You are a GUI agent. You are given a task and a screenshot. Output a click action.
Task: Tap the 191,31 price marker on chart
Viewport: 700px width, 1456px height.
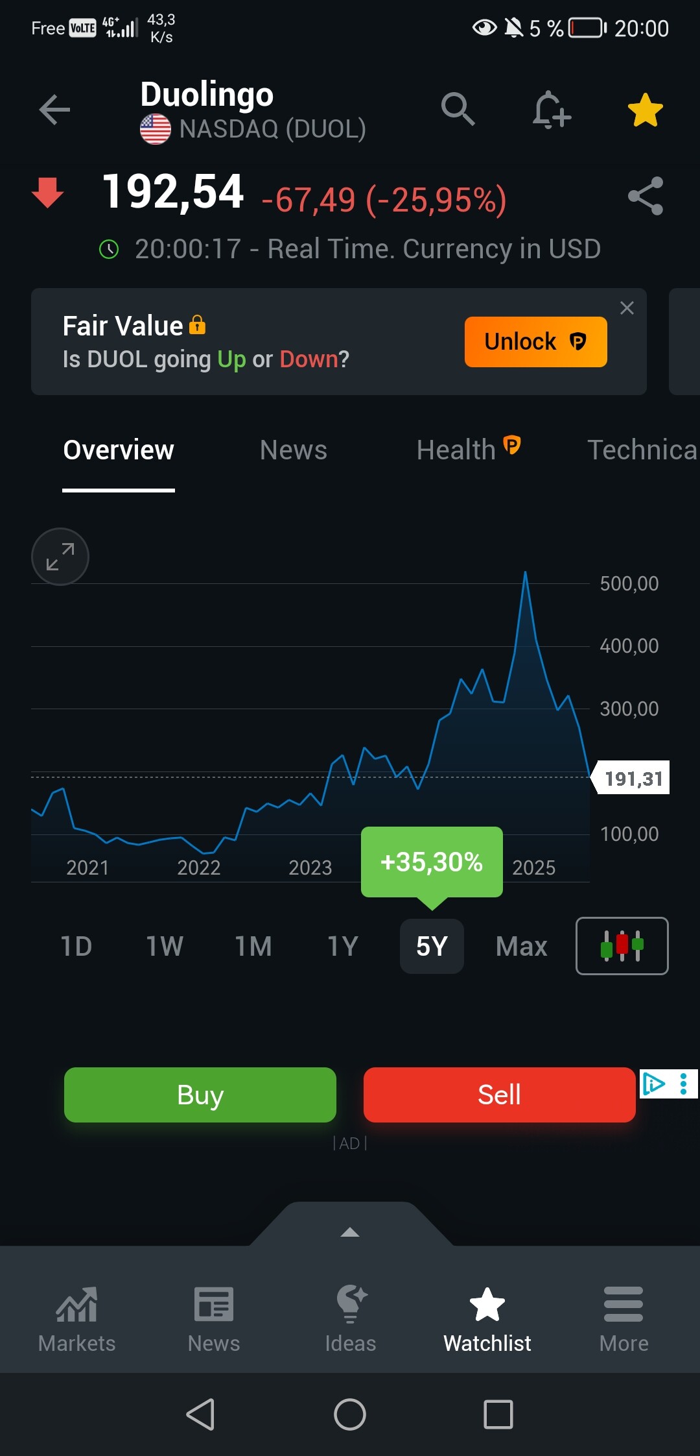coord(633,778)
